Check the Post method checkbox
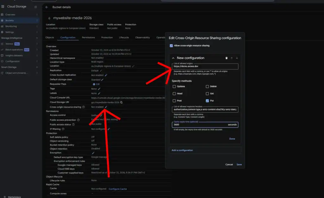The image size is (324, 198). pos(174,101)
